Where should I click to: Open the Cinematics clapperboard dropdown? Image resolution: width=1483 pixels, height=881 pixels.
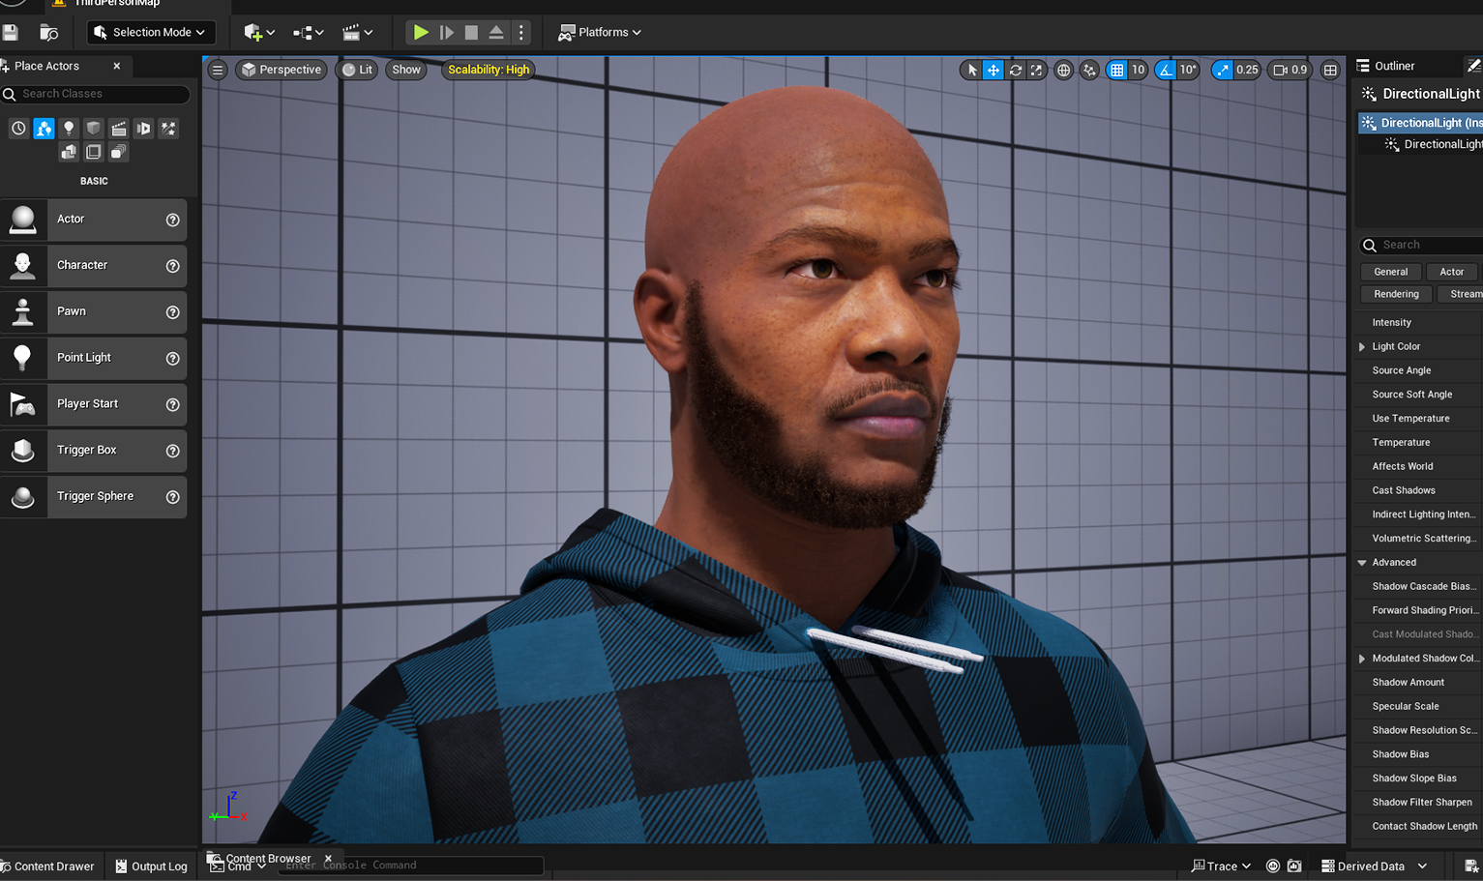(x=358, y=32)
